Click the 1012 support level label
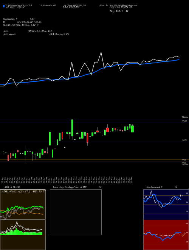This screenshot has width=189, height=250. [x=184, y=159]
